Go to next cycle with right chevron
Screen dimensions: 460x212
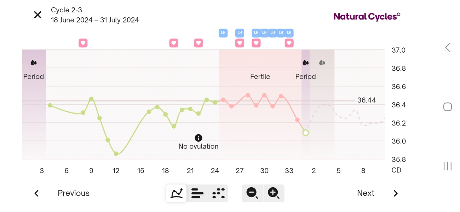pos(396,193)
